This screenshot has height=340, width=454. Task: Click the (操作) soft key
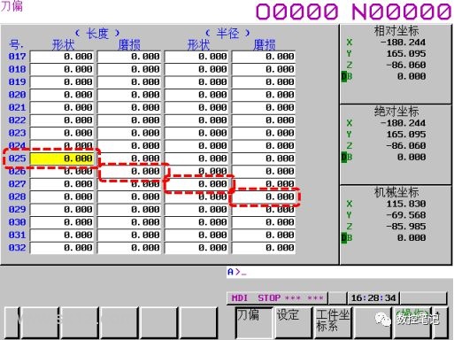pos(412,322)
